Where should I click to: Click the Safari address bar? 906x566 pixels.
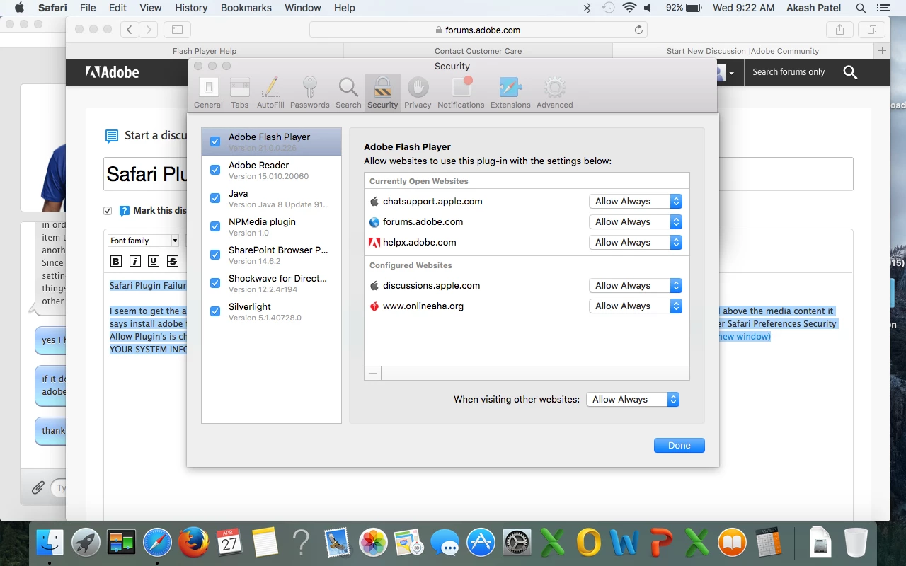(x=478, y=30)
